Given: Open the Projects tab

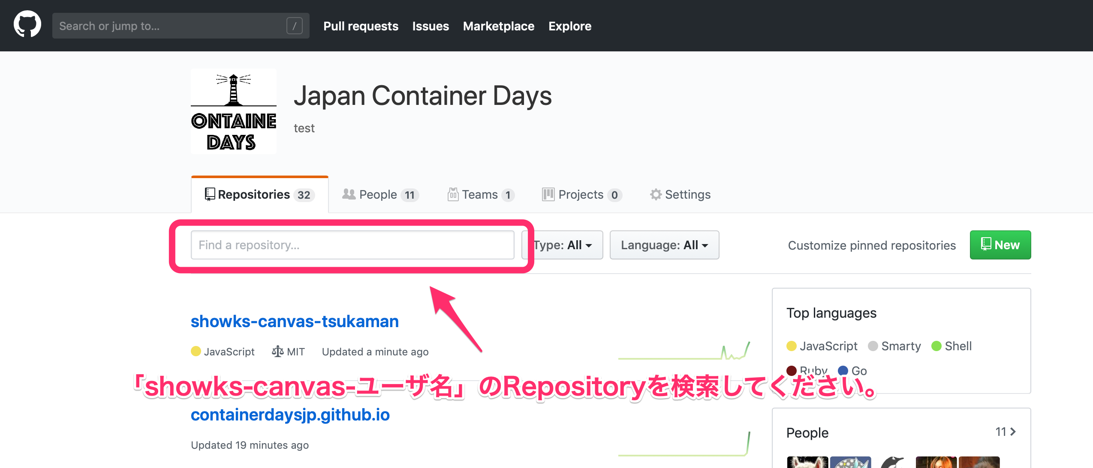Looking at the screenshot, I should pyautogui.click(x=581, y=195).
